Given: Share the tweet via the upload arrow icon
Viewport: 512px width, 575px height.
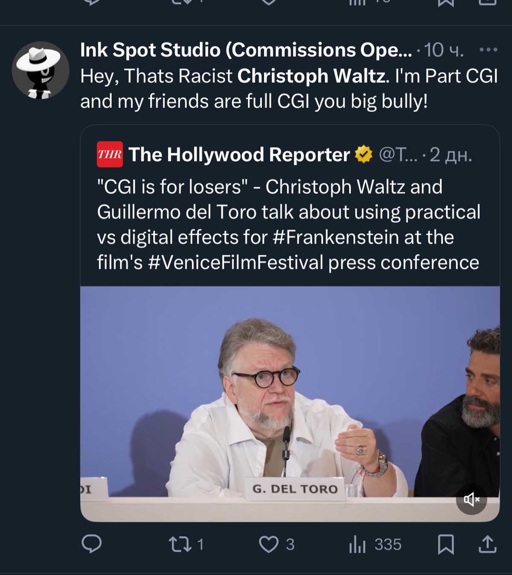Looking at the screenshot, I should pyautogui.click(x=487, y=544).
